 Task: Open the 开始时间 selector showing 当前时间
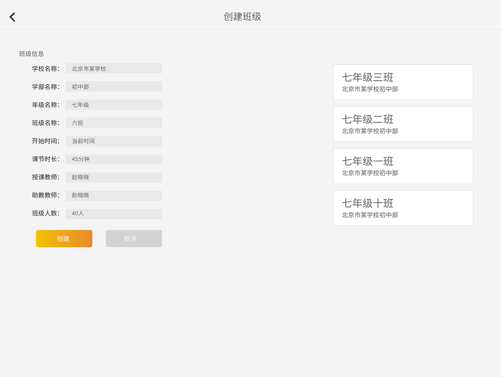pyautogui.click(x=114, y=141)
